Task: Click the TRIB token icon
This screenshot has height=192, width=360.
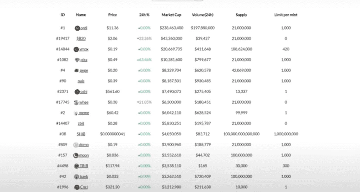Action: coord(76,166)
